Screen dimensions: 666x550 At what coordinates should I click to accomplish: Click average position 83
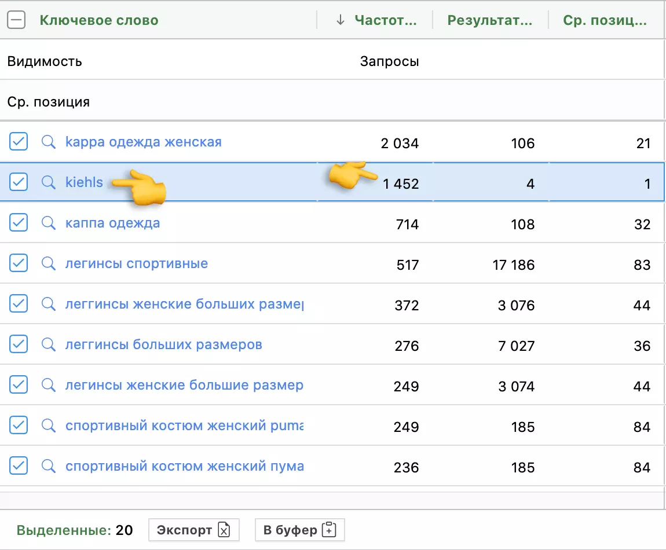[x=642, y=265]
